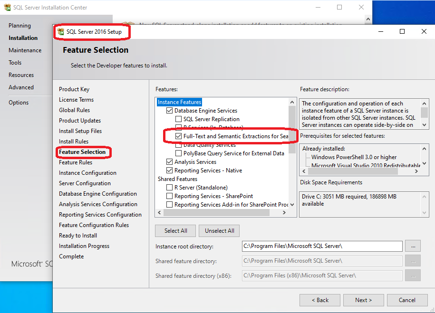435x313 pixels.
Task: Open the Maintenance section in Installation Center
Action: click(x=25, y=50)
